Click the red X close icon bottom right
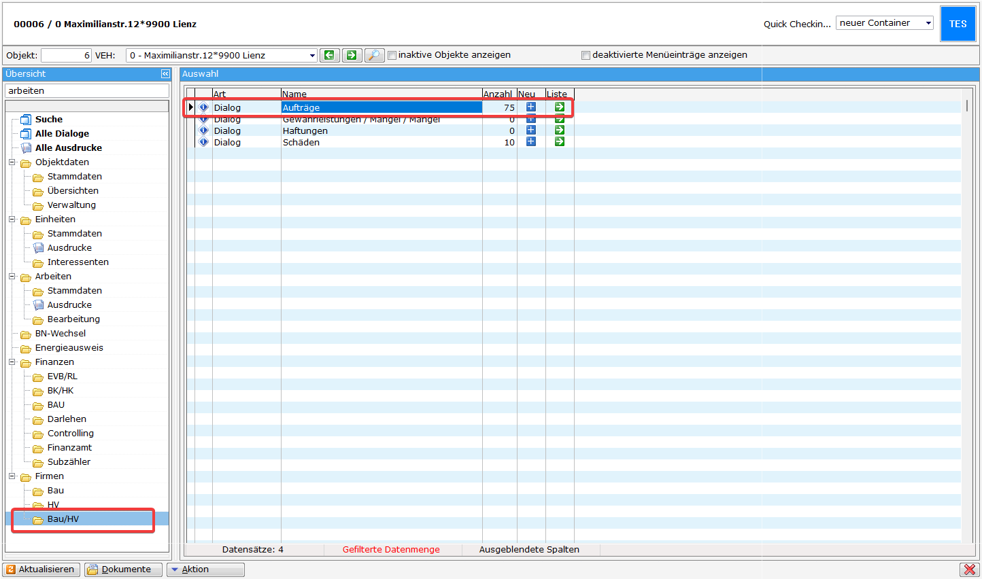The width and height of the screenshot is (982, 579). pos(968,569)
